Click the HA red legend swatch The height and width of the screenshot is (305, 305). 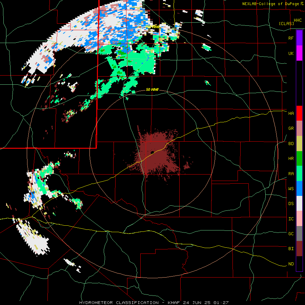299,113
